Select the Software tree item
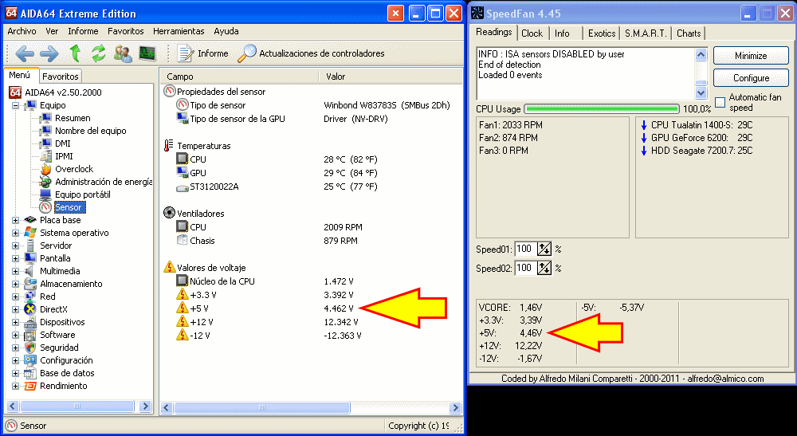This screenshot has height=436, width=797. pos(57,335)
